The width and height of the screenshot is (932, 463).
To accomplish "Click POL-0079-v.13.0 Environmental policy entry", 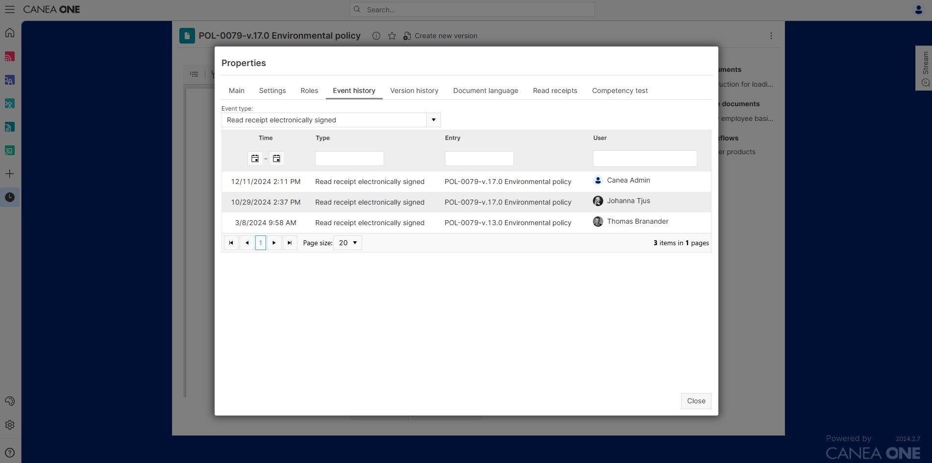I will (508, 223).
